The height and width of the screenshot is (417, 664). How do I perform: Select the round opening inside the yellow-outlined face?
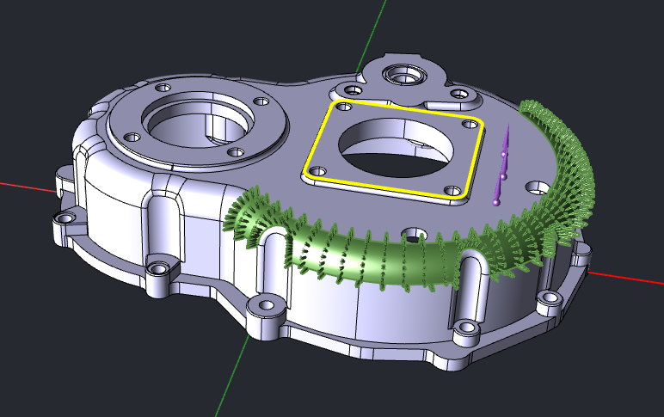click(x=396, y=147)
